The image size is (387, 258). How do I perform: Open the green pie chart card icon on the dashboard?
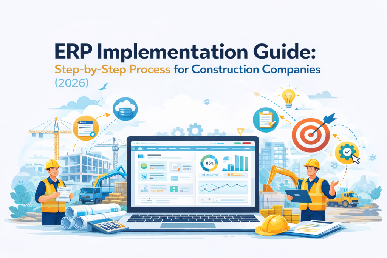(x=144, y=165)
